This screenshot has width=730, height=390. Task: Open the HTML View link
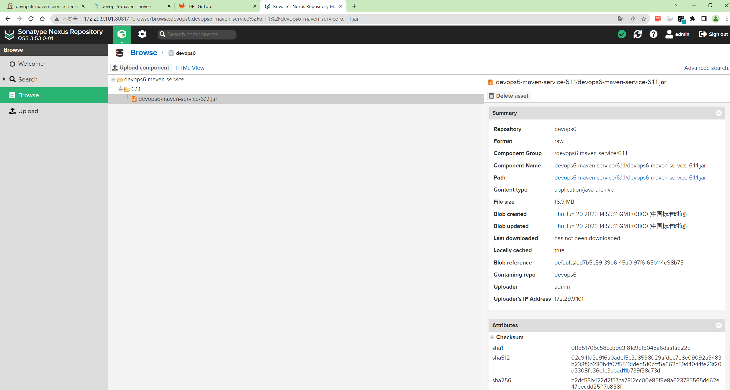(190, 68)
